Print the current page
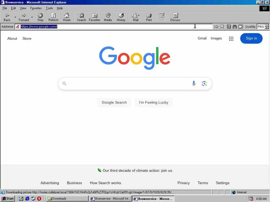 click(149, 17)
